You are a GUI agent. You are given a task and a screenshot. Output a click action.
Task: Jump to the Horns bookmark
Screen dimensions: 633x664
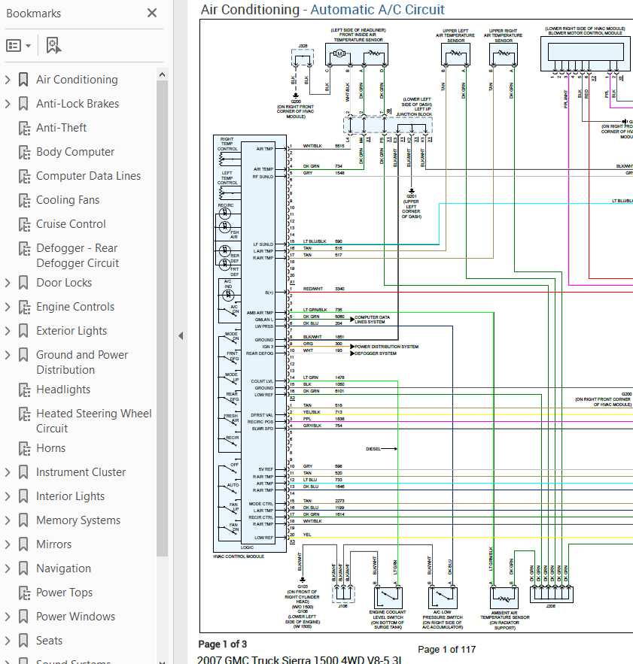click(51, 448)
